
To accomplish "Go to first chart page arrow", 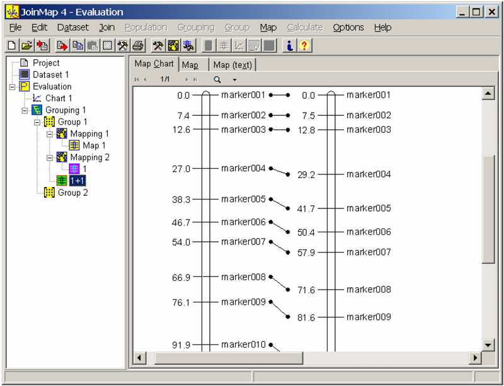I will click(137, 80).
